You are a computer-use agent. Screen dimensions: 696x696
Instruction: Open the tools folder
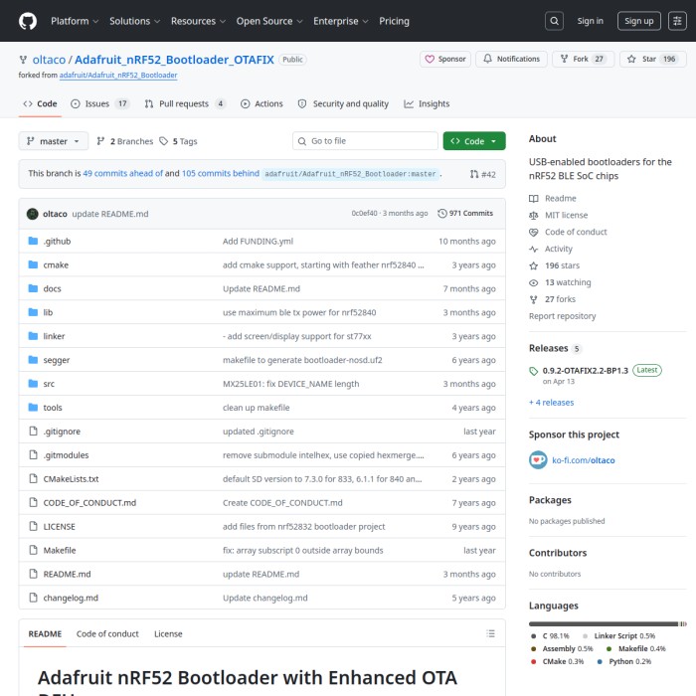(53, 408)
